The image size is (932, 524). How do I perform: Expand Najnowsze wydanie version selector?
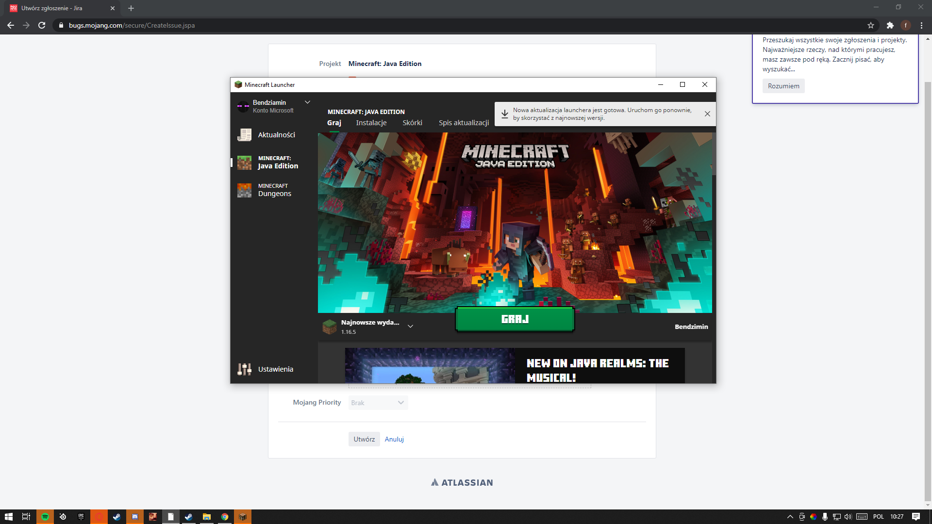click(410, 327)
